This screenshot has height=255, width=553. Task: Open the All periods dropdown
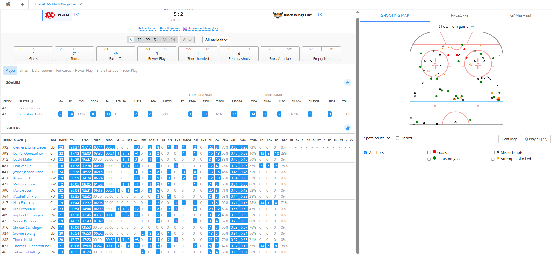(216, 40)
